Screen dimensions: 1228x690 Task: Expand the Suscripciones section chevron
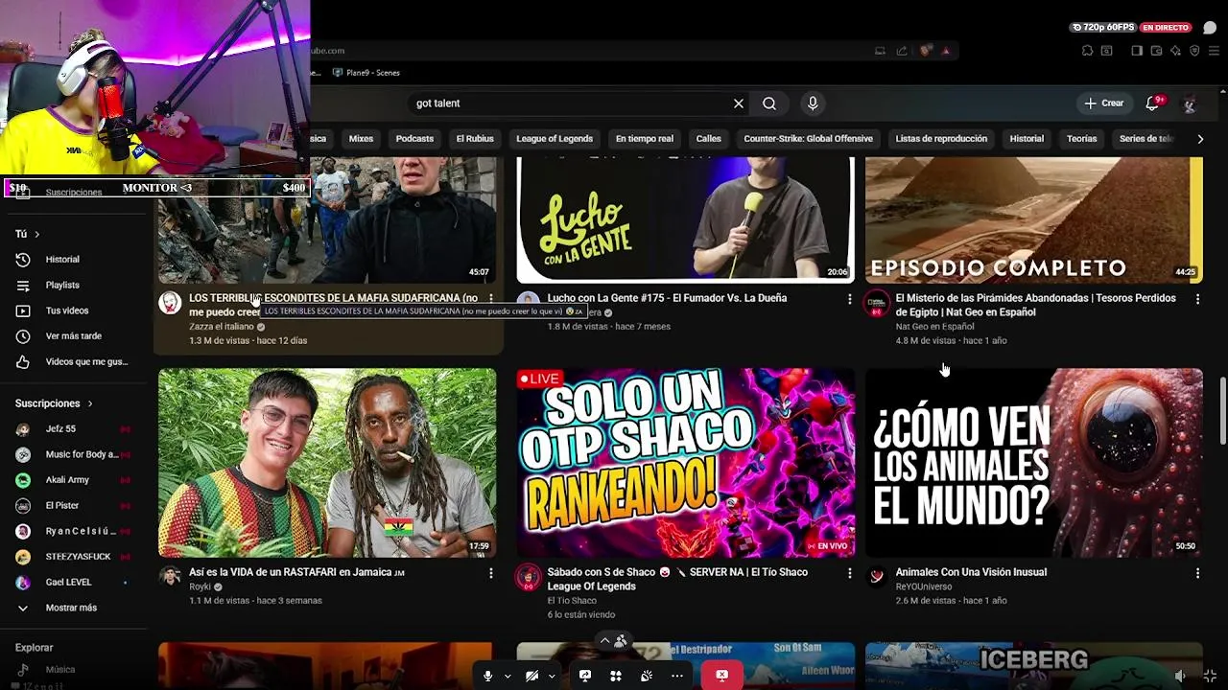90,403
